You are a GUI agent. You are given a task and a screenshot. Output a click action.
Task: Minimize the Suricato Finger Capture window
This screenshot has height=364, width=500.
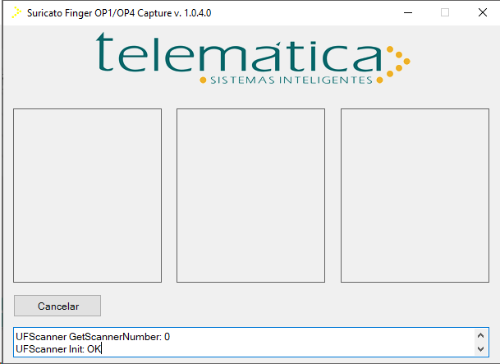coord(408,13)
